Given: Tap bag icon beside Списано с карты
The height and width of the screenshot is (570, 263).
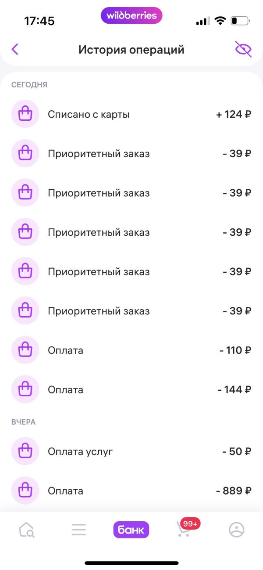Looking at the screenshot, I should tap(25, 114).
